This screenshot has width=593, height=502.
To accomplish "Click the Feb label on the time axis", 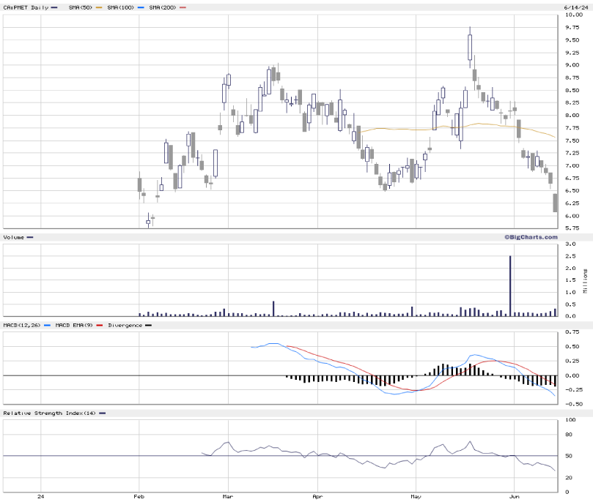I will coord(139,495).
